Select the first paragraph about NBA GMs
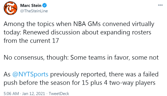The image size is (167, 96). (x=79, y=32)
